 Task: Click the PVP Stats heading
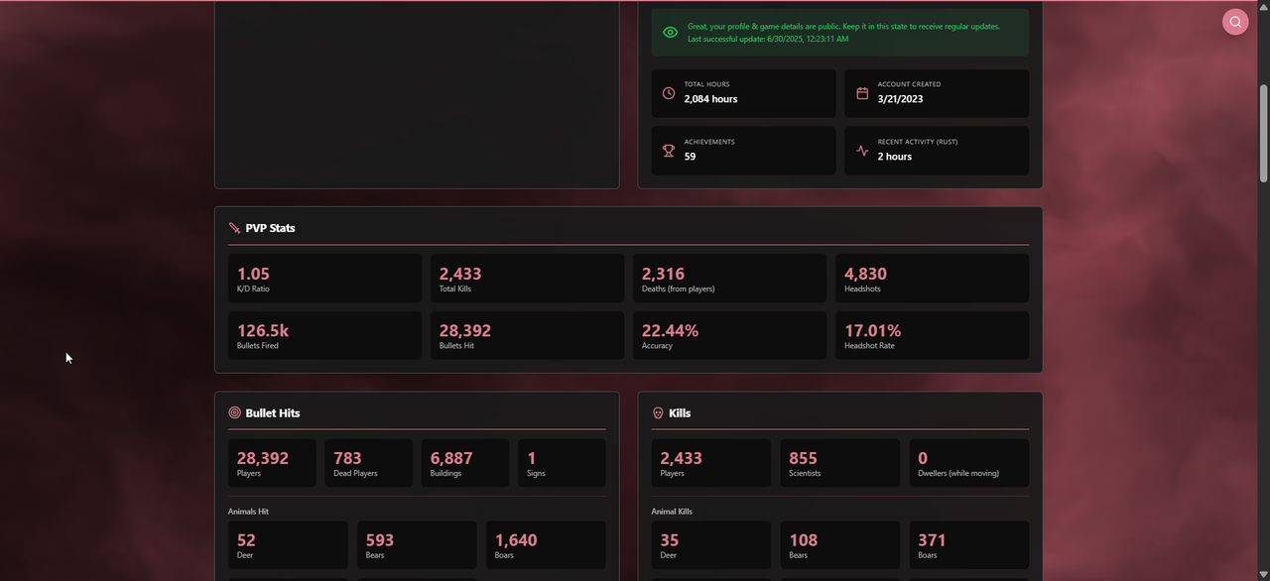(270, 228)
